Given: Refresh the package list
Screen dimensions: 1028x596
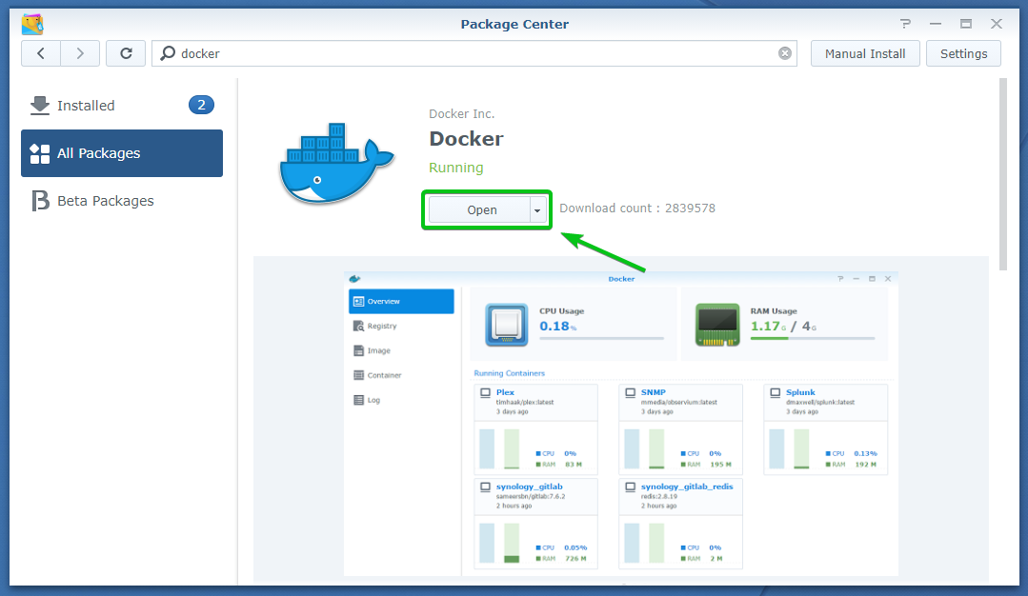Looking at the screenshot, I should pyautogui.click(x=126, y=53).
